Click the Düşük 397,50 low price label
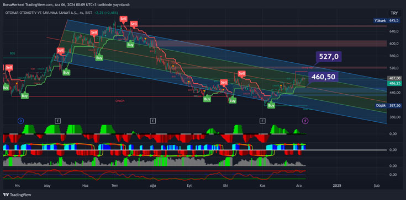Screen dimensions: 406x200 [389, 106]
